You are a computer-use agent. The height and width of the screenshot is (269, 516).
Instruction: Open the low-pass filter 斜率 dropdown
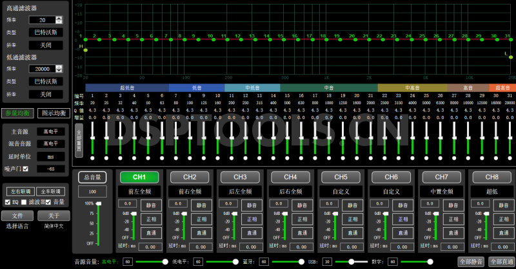point(45,94)
